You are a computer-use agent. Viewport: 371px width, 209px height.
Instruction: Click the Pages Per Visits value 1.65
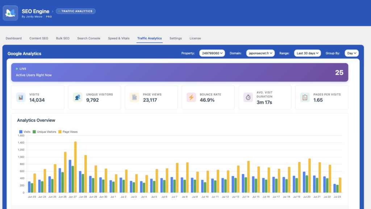pos(318,100)
